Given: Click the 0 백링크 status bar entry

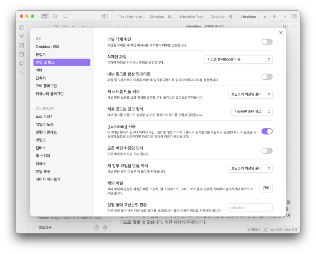Looking at the screenshot, I should 254,230.
